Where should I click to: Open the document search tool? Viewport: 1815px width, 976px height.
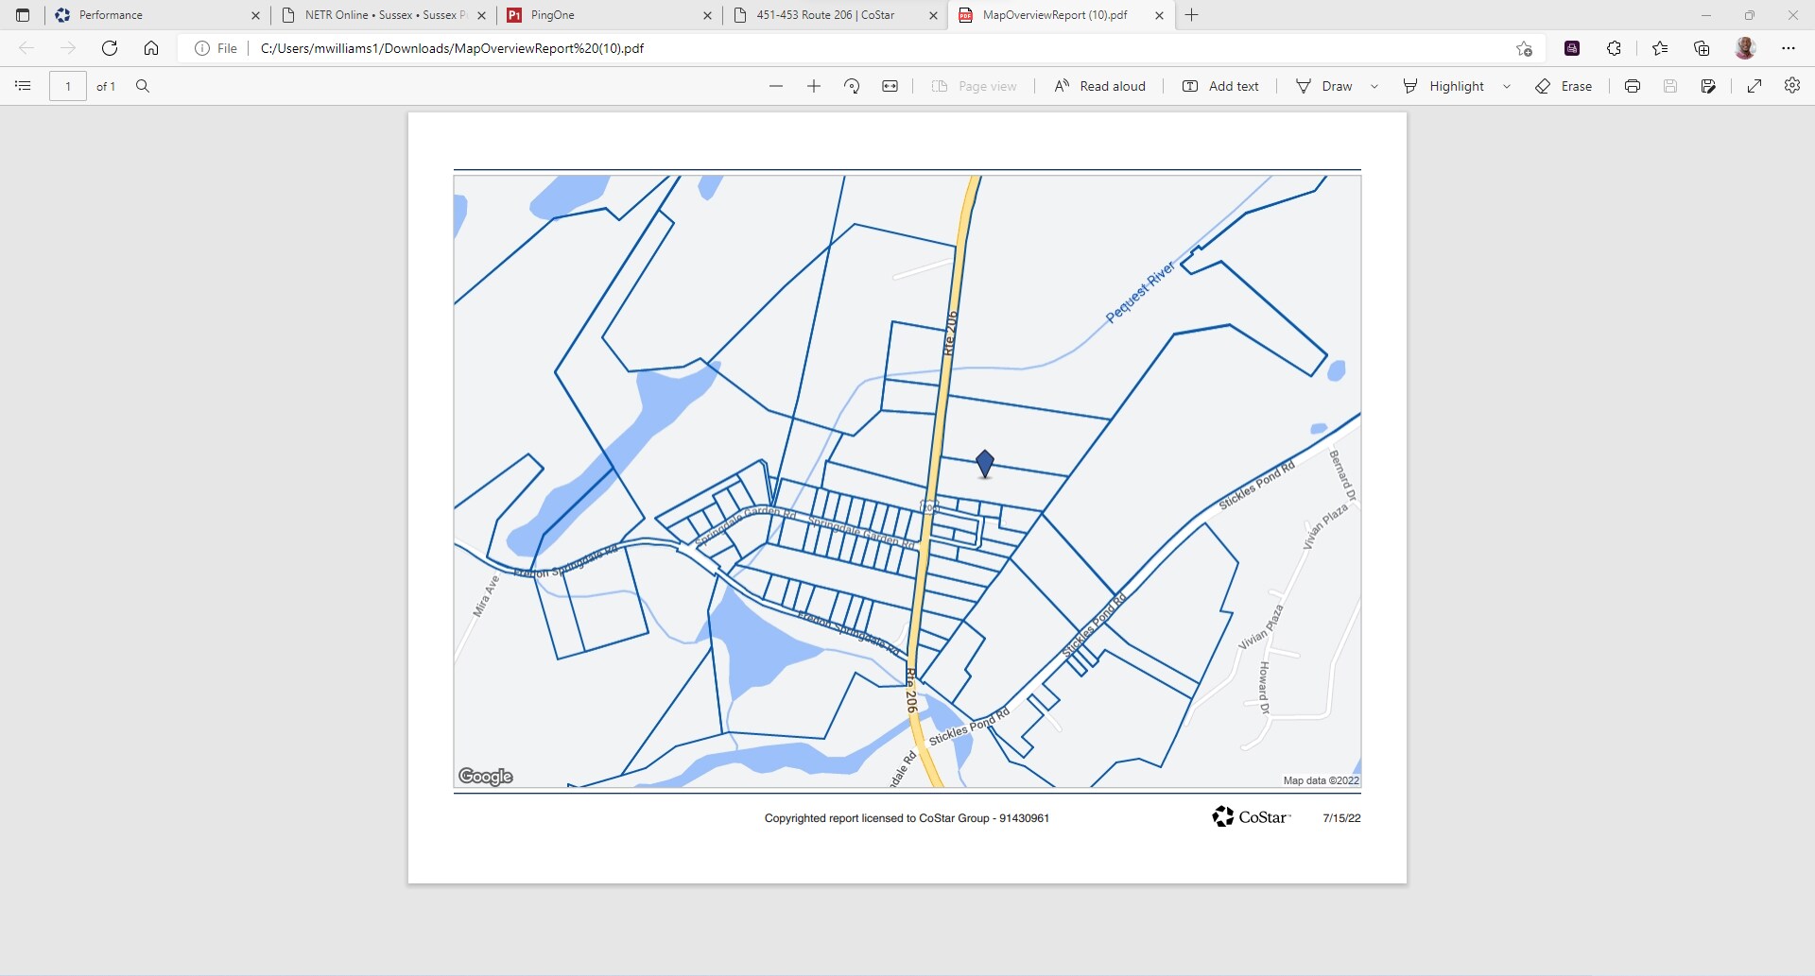click(143, 86)
